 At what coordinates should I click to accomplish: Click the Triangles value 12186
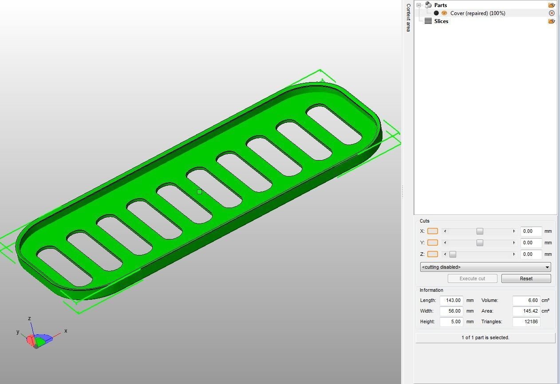point(526,321)
